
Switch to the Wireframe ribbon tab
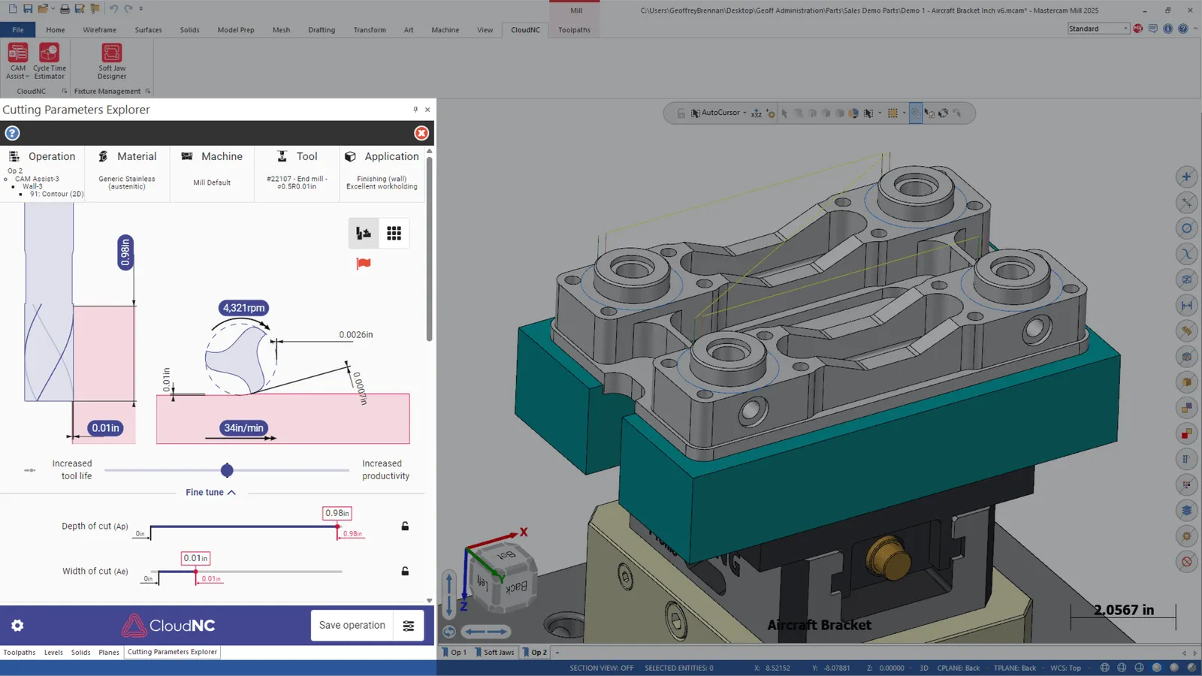pos(99,30)
